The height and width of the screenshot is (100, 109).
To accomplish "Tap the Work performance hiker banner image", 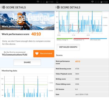I will click(27, 20).
